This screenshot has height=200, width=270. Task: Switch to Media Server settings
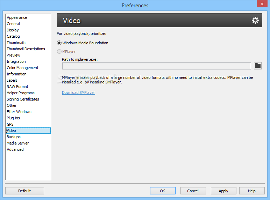tap(28, 143)
